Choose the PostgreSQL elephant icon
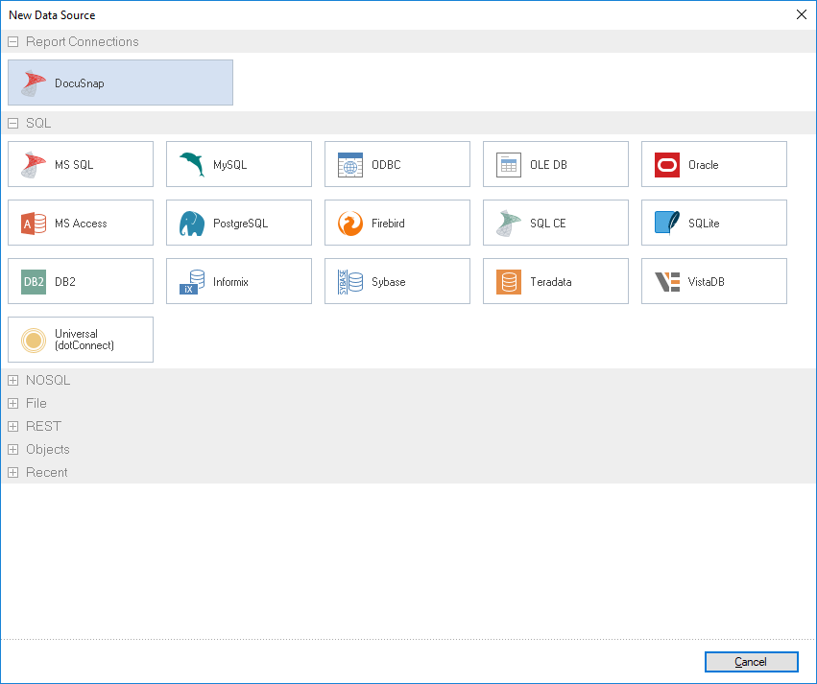Image resolution: width=817 pixels, height=684 pixels. [192, 224]
